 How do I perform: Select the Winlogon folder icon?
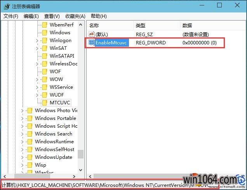[x=45, y=40]
